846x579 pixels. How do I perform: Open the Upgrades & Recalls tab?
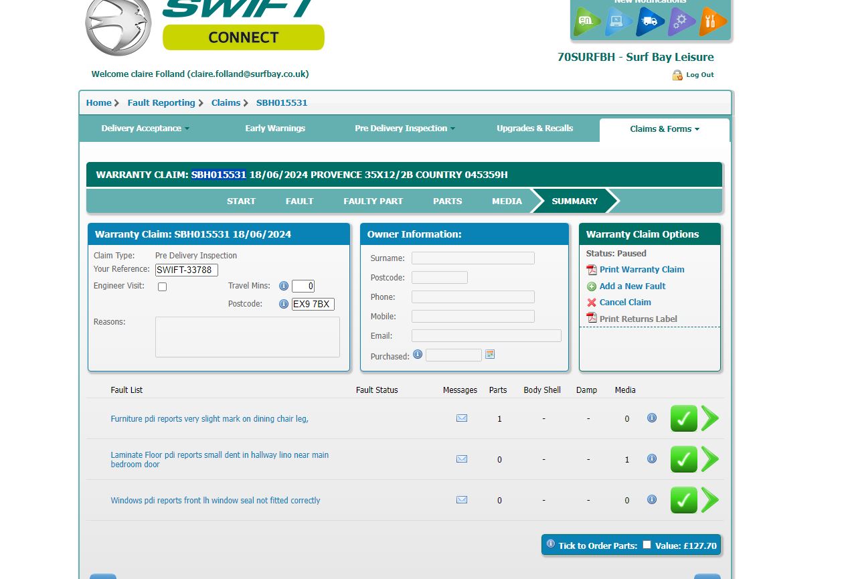(x=535, y=129)
